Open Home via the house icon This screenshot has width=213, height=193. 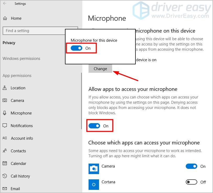click(x=5, y=18)
